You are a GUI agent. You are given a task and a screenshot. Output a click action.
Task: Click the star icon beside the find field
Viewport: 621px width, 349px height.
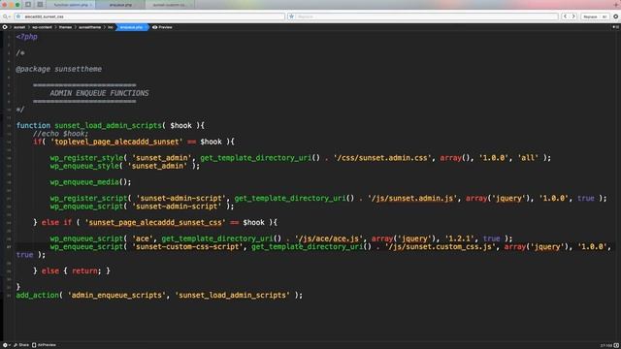[18, 16]
